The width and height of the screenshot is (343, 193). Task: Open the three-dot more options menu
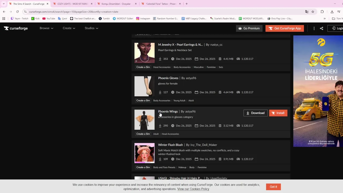coord(314,28)
